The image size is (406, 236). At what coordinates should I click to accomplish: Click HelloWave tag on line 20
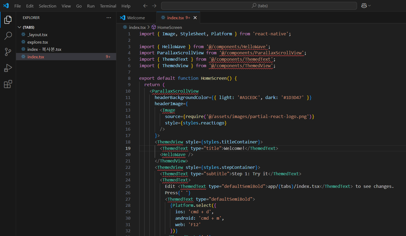pyautogui.click(x=174, y=155)
